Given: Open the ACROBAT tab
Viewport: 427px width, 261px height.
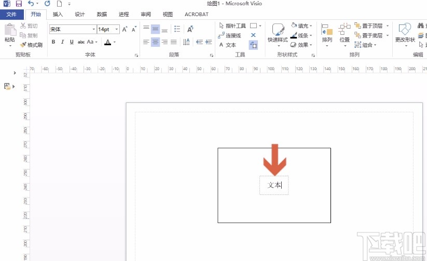Looking at the screenshot, I should pyautogui.click(x=196, y=15).
